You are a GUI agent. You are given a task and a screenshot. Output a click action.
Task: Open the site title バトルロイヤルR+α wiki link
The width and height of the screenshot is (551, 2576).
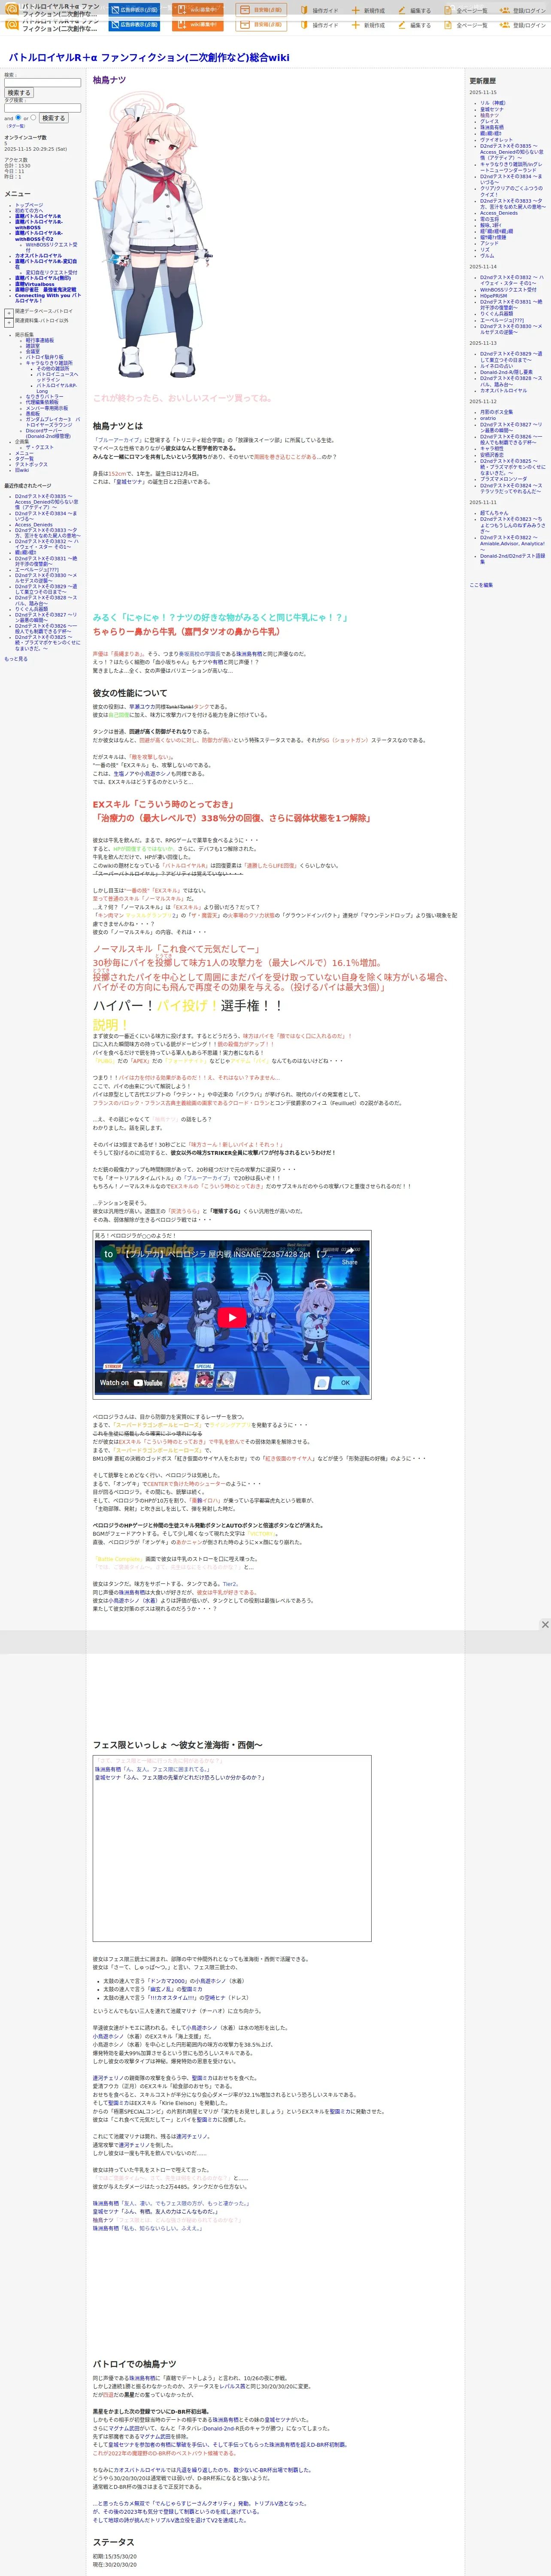point(149,58)
